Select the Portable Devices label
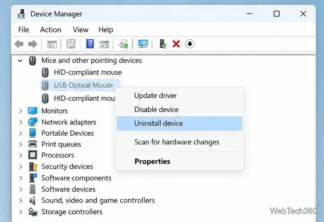The image size is (324, 222). [x=68, y=133]
